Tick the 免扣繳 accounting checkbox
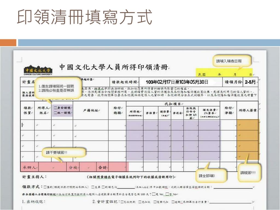Screen dimensions: 280x210 [x=140, y=202]
